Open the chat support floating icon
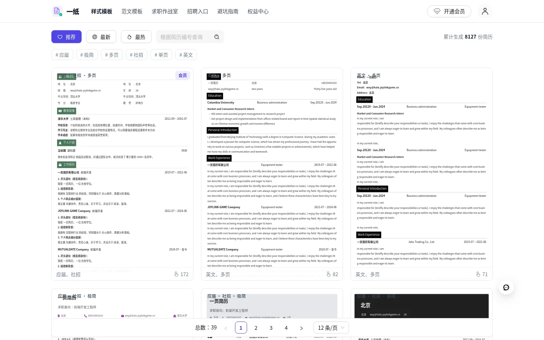 [506, 287]
